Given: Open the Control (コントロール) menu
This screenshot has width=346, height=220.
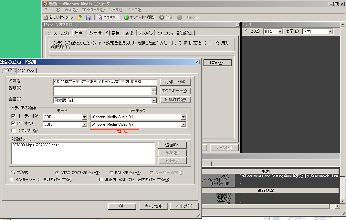Looking at the screenshot, I should [x=93, y=10].
